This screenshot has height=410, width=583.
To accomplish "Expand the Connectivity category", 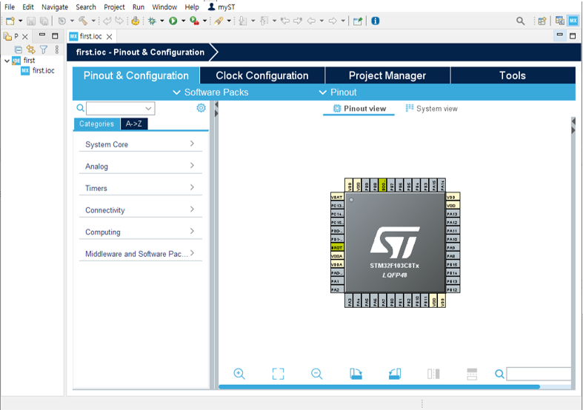I will (141, 210).
